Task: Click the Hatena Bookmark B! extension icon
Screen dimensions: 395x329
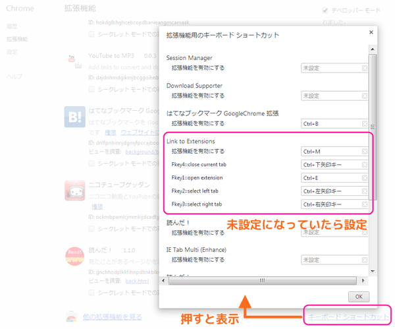Action: (x=75, y=117)
